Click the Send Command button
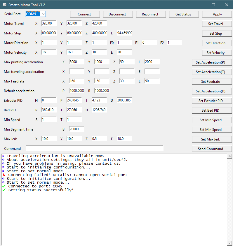The width and height of the screenshot is (233, 246). click(x=212, y=149)
